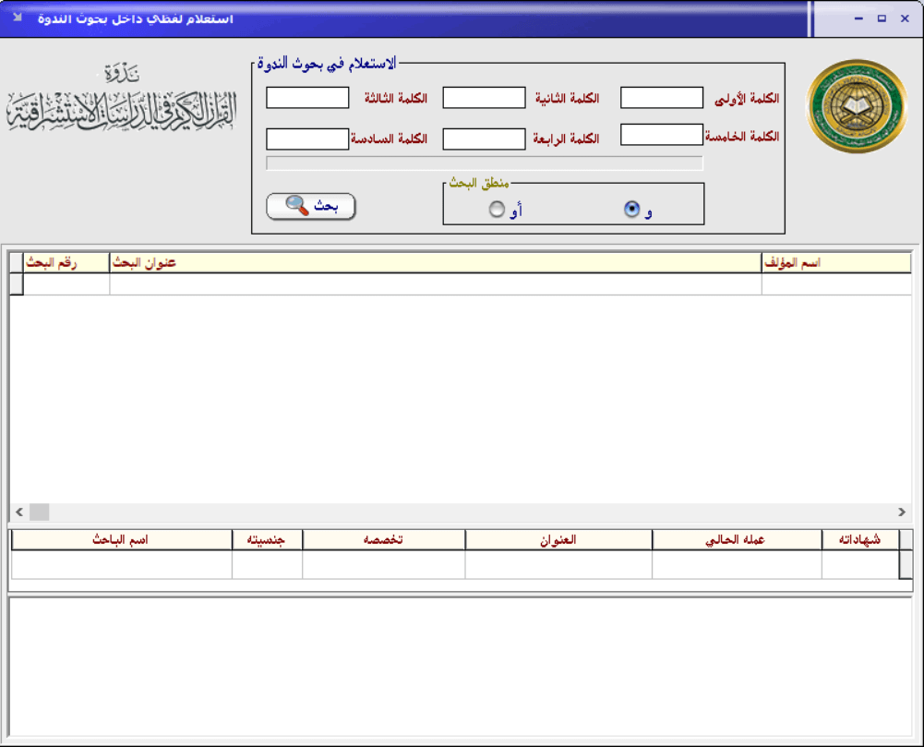Image resolution: width=924 pixels, height=747 pixels.
Task: Select the 'و' (AND) search logic radio
Action: (631, 210)
